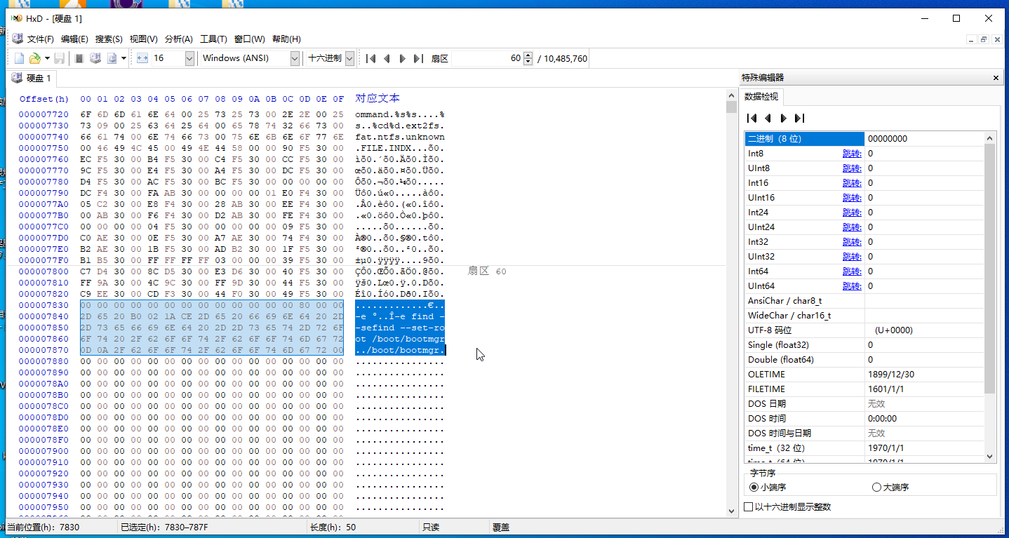
Task: Open the 工具(T) menu
Action: click(x=213, y=39)
